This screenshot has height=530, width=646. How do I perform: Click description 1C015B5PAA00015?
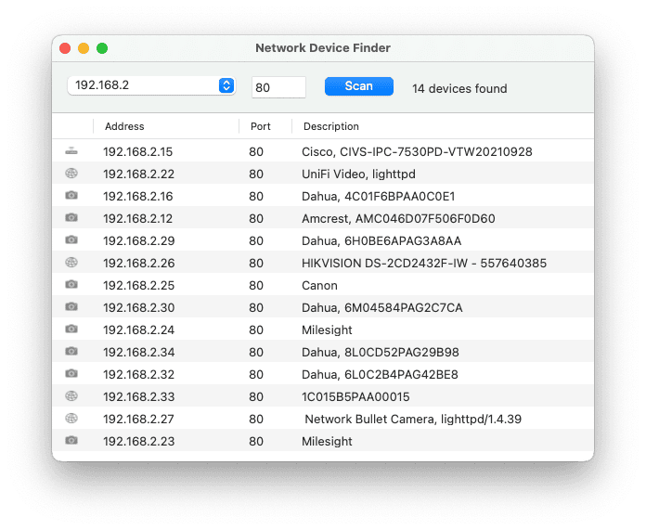pos(355,397)
